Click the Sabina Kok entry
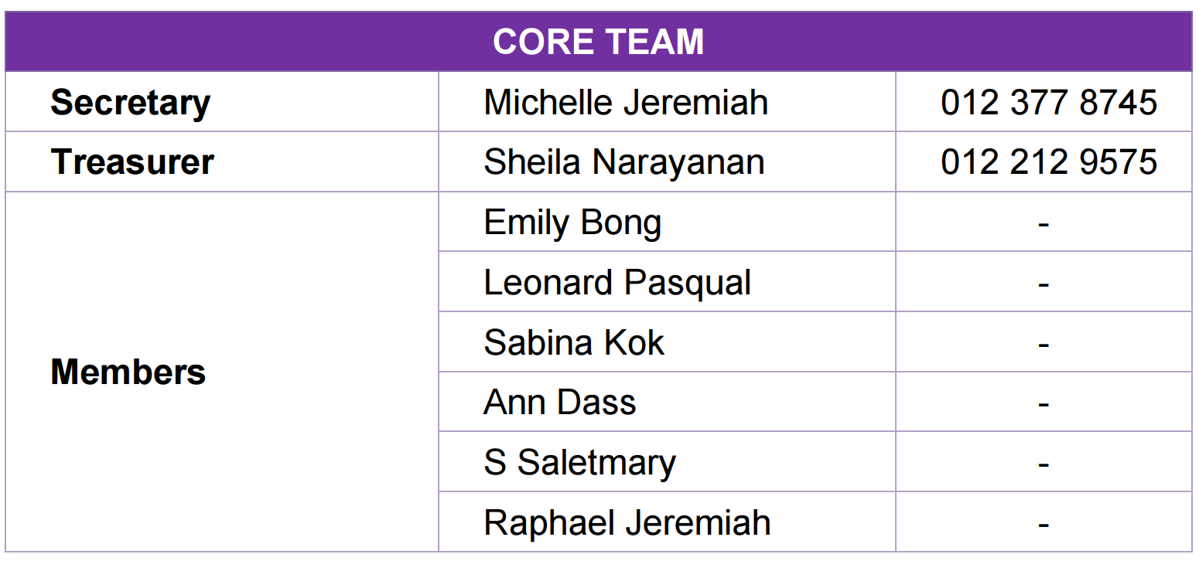The width and height of the screenshot is (1199, 561). coord(574,343)
